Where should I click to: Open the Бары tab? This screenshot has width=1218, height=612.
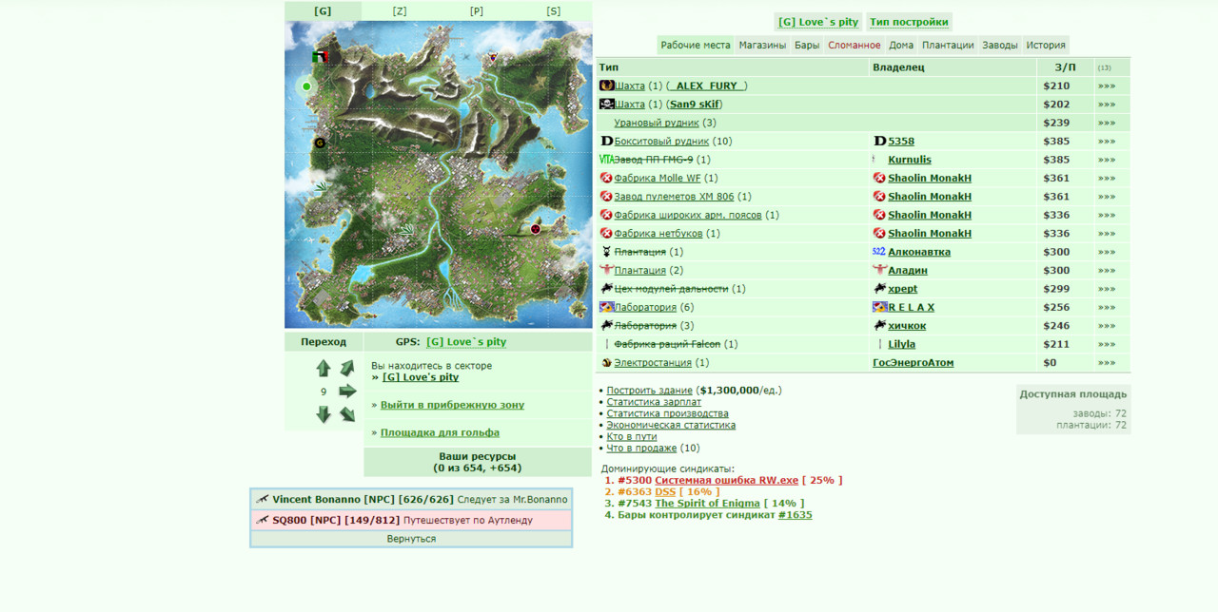point(807,45)
